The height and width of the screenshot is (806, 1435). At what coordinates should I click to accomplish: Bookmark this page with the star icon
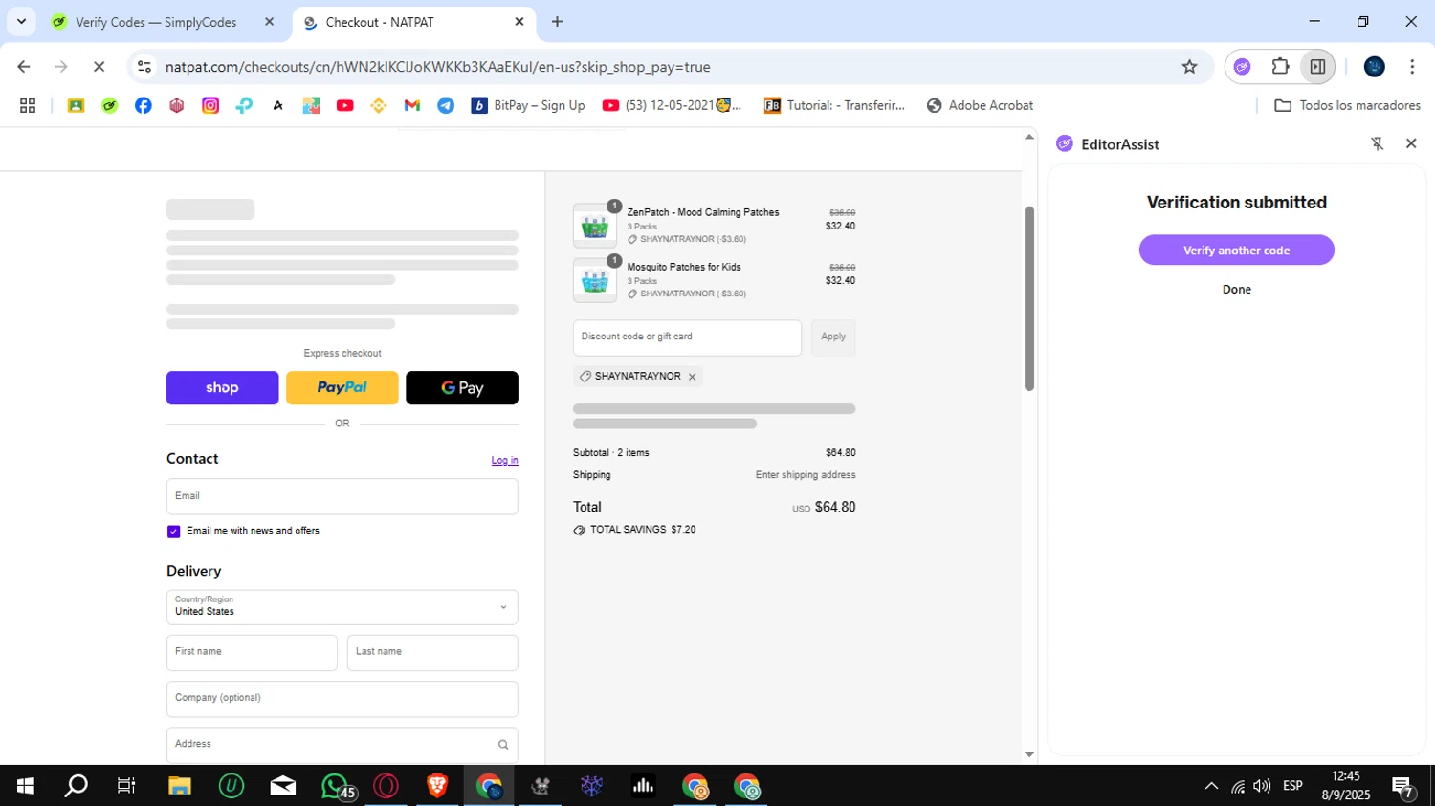tap(1189, 67)
